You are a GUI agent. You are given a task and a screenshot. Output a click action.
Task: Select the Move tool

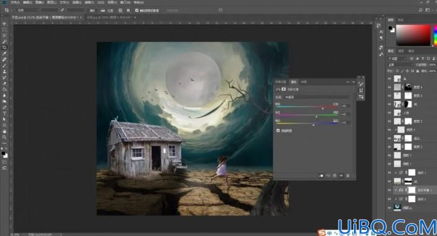click(4, 24)
